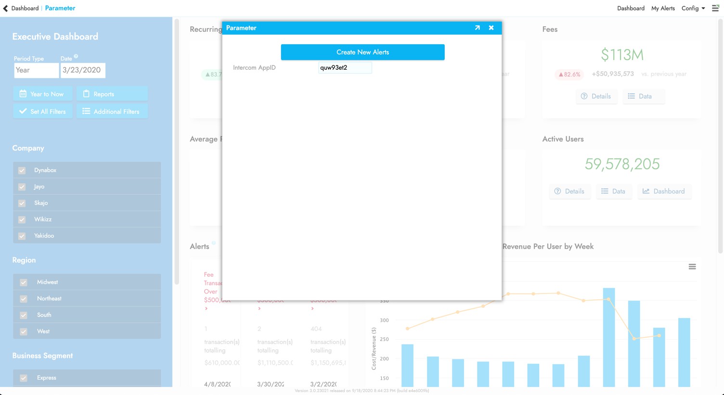Select Dashboard in the top navigation
Image resolution: width=724 pixels, height=395 pixels.
coord(630,8)
